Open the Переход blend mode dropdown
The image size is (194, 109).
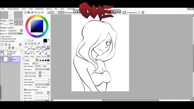(22, 31)
